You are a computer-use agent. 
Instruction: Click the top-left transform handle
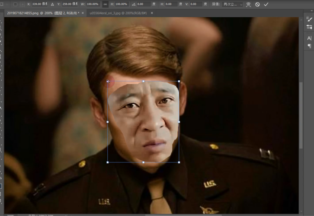[108, 81]
